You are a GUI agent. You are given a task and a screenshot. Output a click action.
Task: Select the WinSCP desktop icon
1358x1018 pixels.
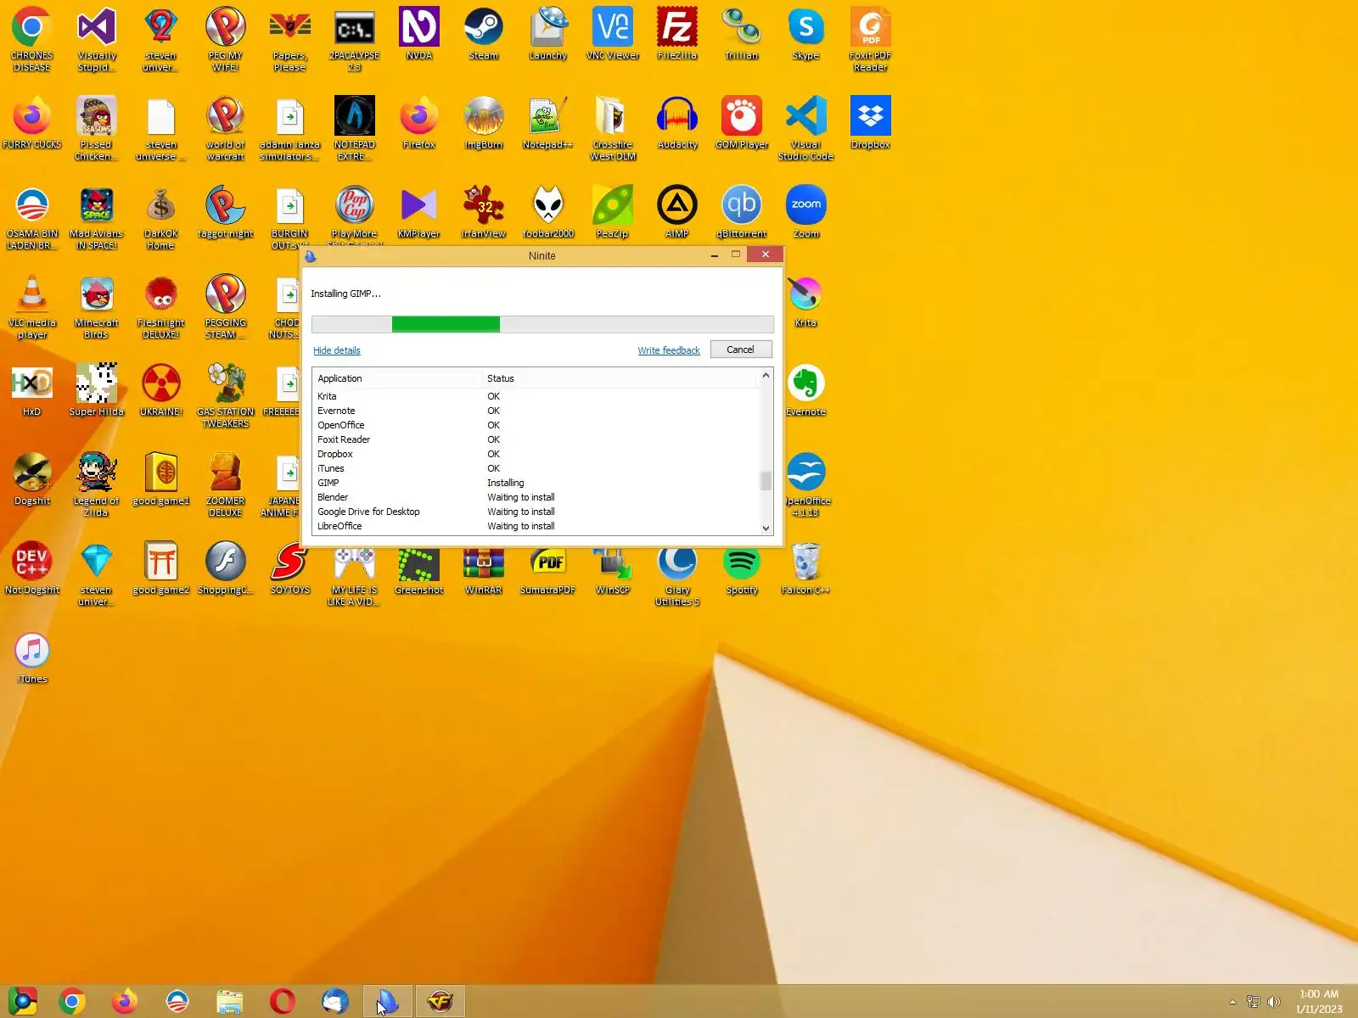(x=613, y=568)
